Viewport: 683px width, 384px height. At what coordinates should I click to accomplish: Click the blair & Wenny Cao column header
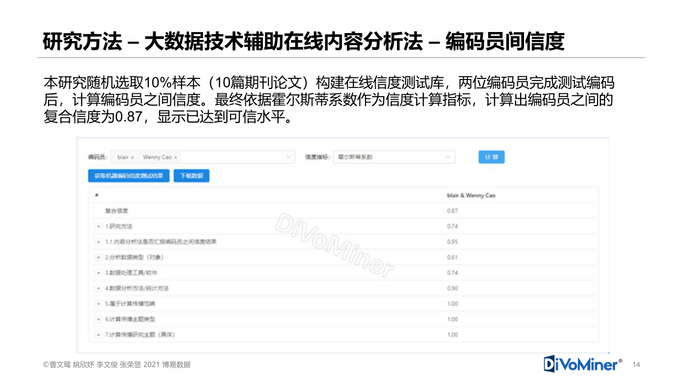(x=471, y=195)
